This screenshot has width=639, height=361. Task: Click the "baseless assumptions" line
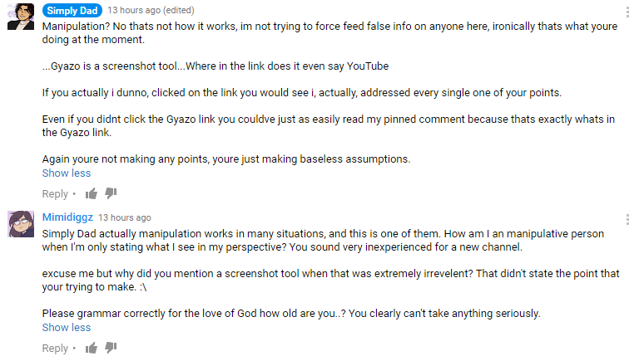226,159
